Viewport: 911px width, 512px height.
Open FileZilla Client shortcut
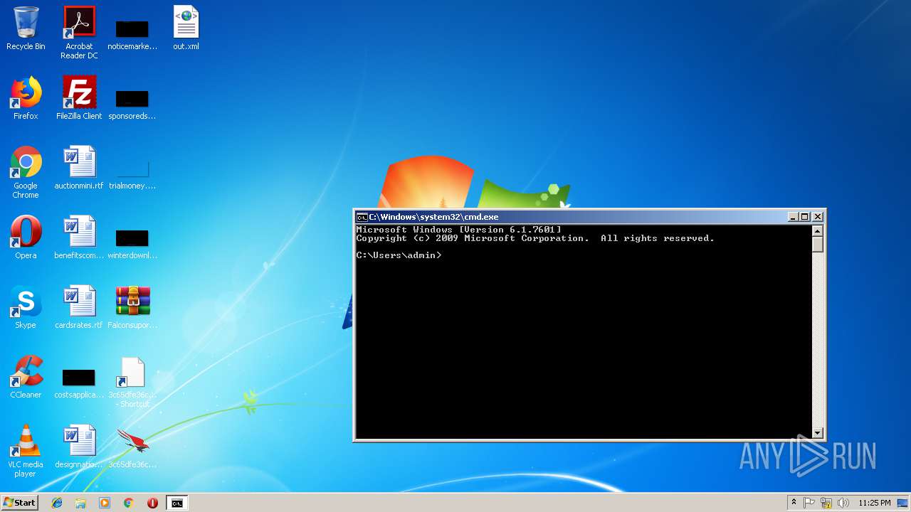pyautogui.click(x=79, y=99)
